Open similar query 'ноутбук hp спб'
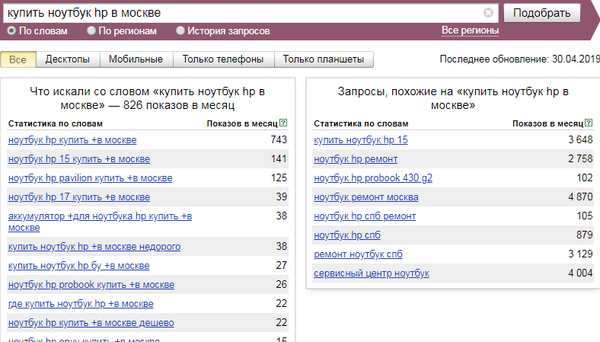This screenshot has width=600, height=342. pos(347,235)
